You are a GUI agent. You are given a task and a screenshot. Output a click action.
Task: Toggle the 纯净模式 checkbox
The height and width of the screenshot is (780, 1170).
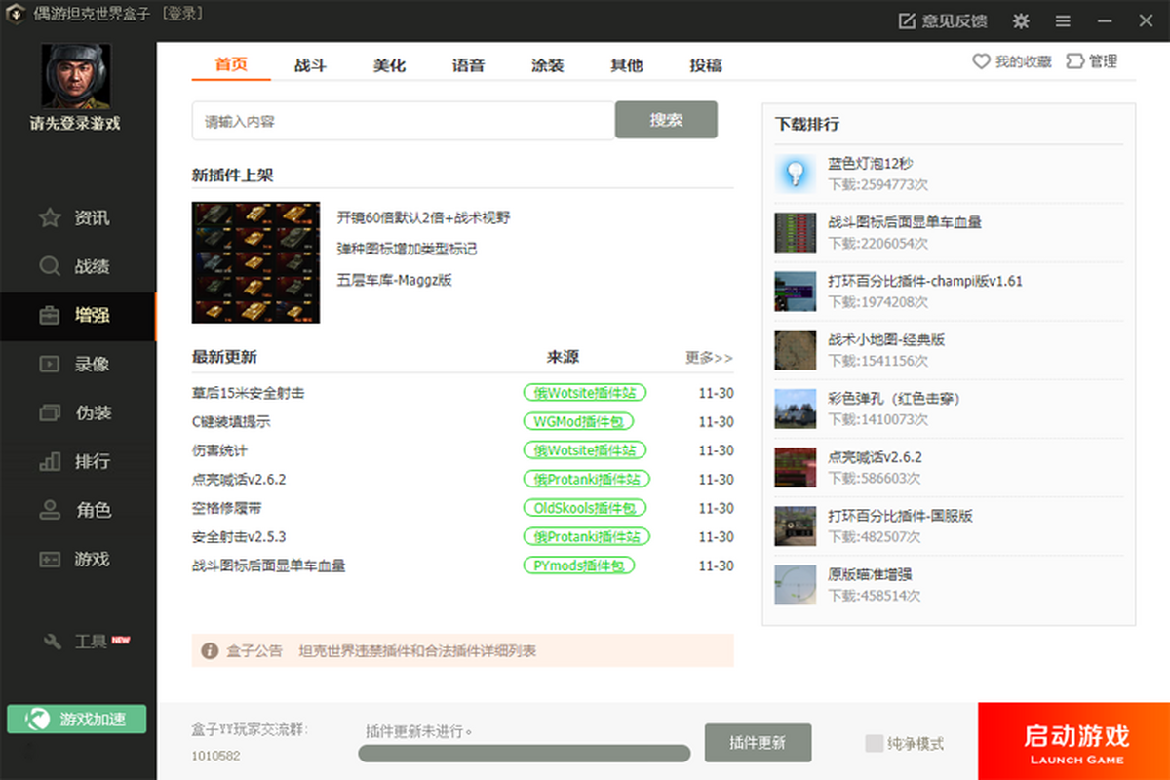pos(874,743)
